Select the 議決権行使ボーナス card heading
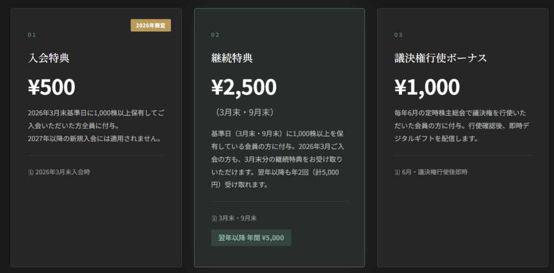 point(440,58)
